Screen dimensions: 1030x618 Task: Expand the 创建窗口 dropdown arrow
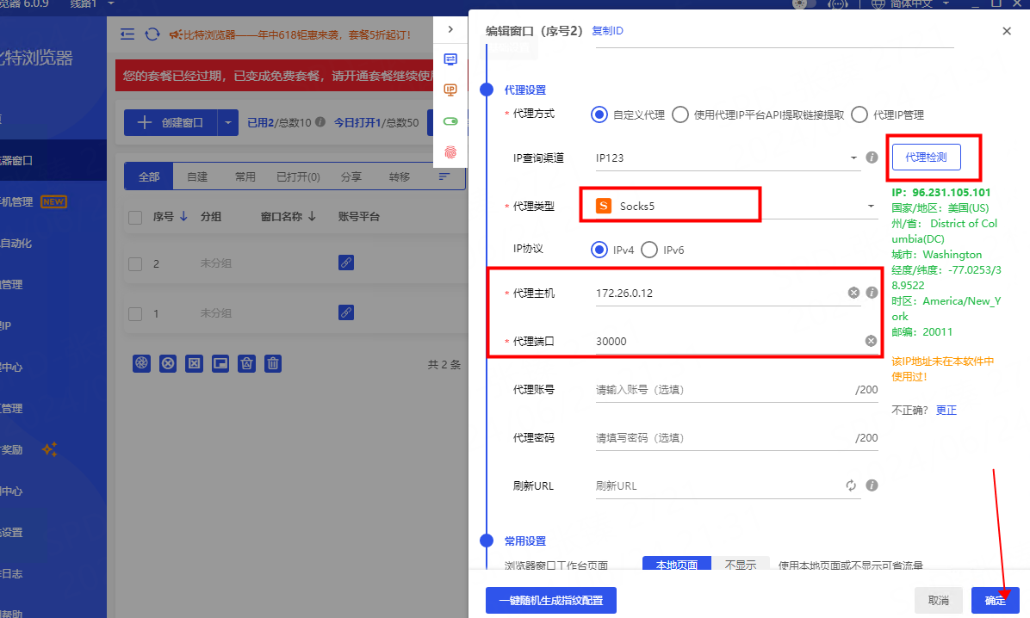pos(228,123)
